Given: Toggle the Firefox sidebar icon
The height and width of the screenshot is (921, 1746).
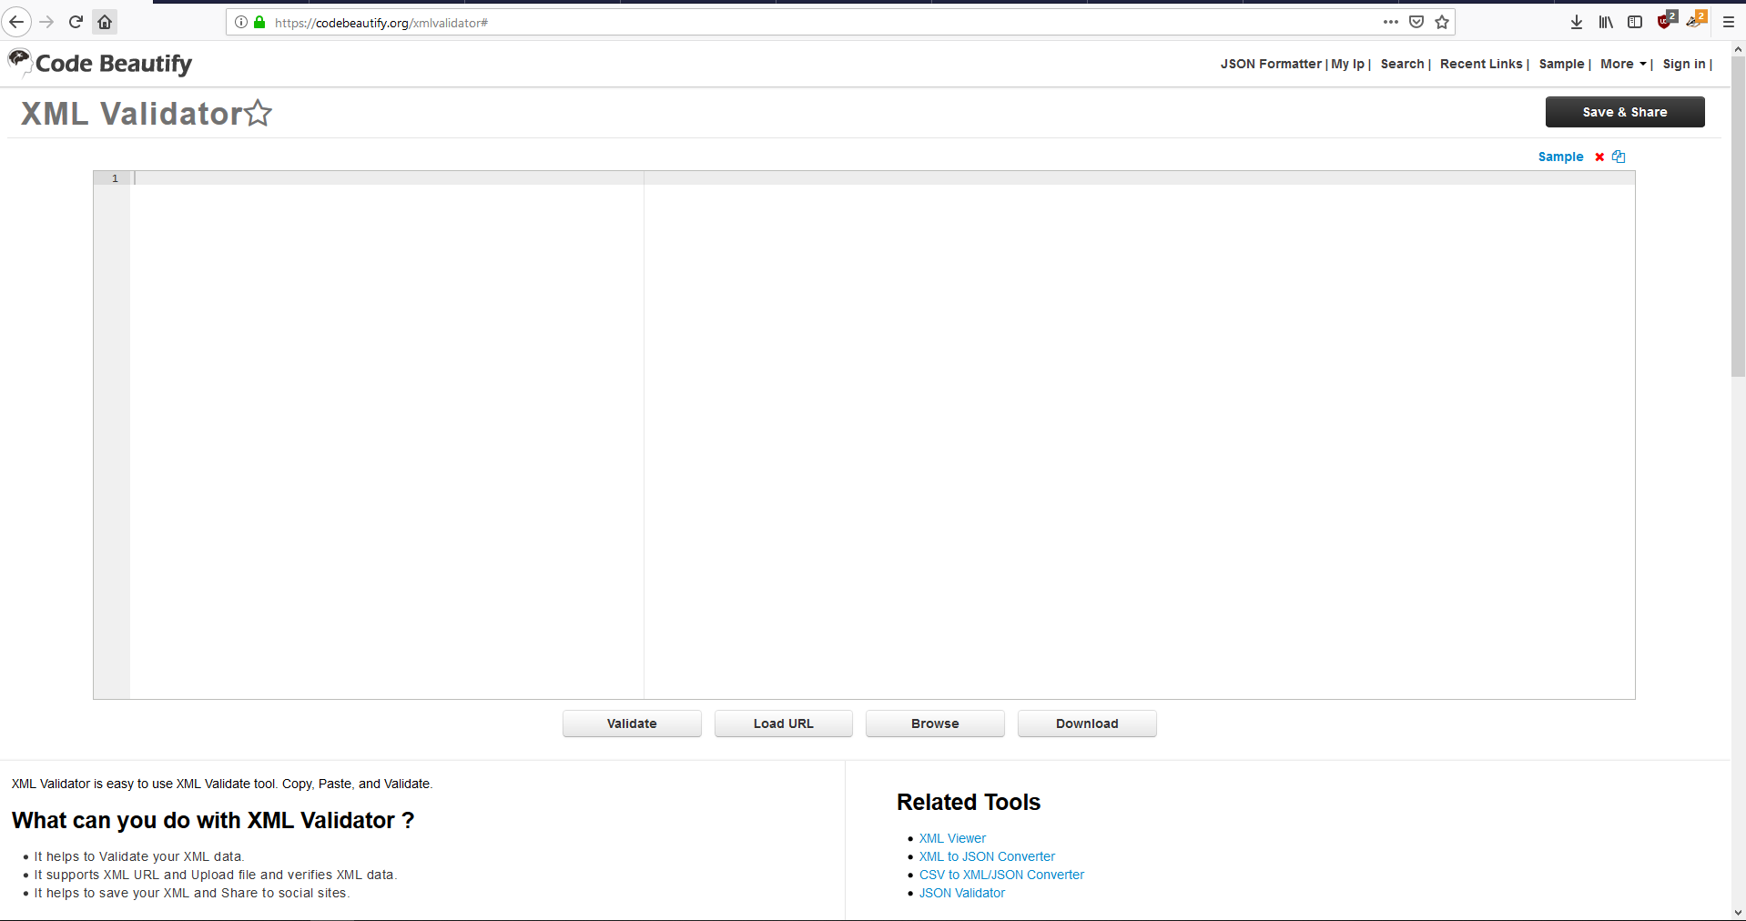Looking at the screenshot, I should [x=1635, y=22].
